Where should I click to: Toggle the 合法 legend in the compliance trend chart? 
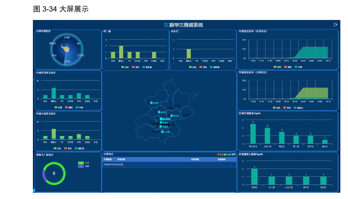click(276, 108)
